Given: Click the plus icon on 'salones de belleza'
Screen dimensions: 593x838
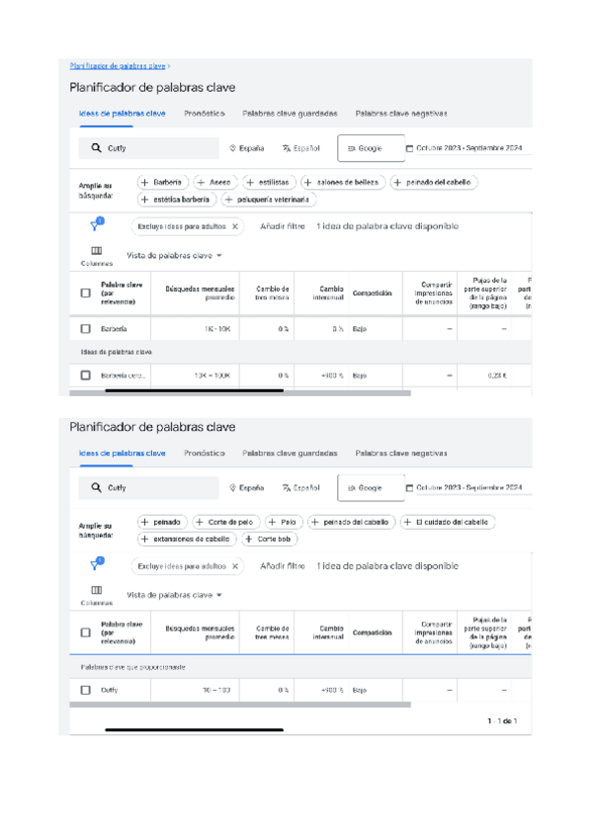Looking at the screenshot, I should pos(308,183).
